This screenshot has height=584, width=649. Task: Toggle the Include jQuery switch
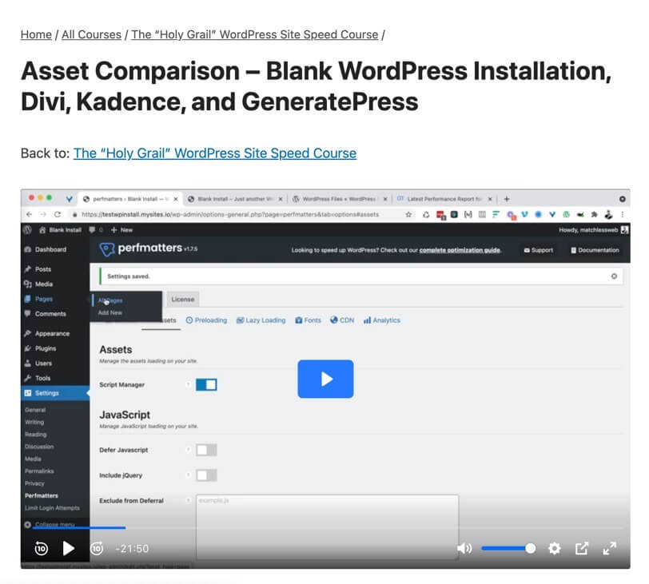[206, 475]
